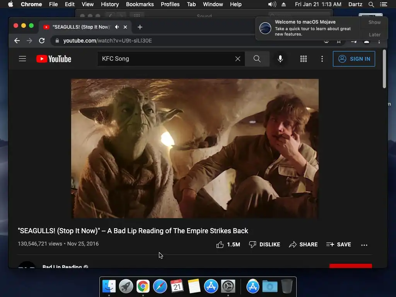Open the Bad Lip Reading channel
The height and width of the screenshot is (297, 396).
coord(62,266)
